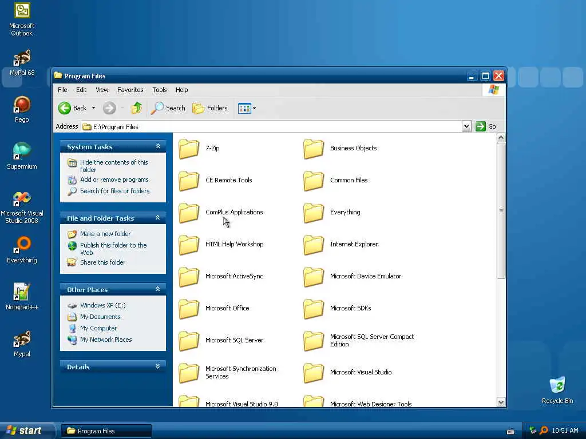Screen dimensions: 586x439
Task: Click the Forward arrow toolbar button
Action: click(109, 108)
